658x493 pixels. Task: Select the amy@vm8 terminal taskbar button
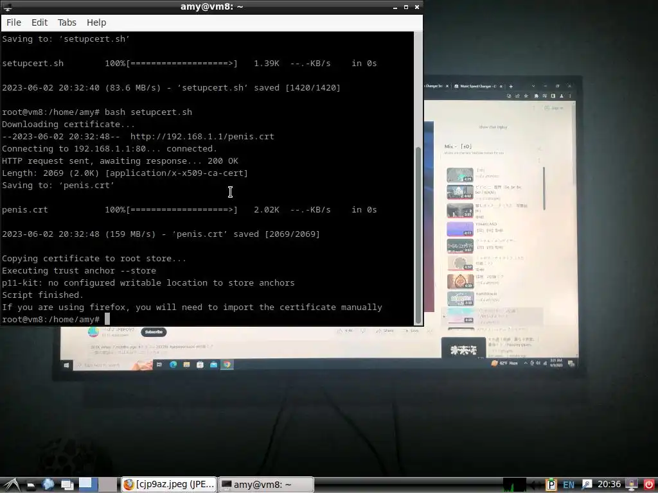pyautogui.click(x=267, y=485)
